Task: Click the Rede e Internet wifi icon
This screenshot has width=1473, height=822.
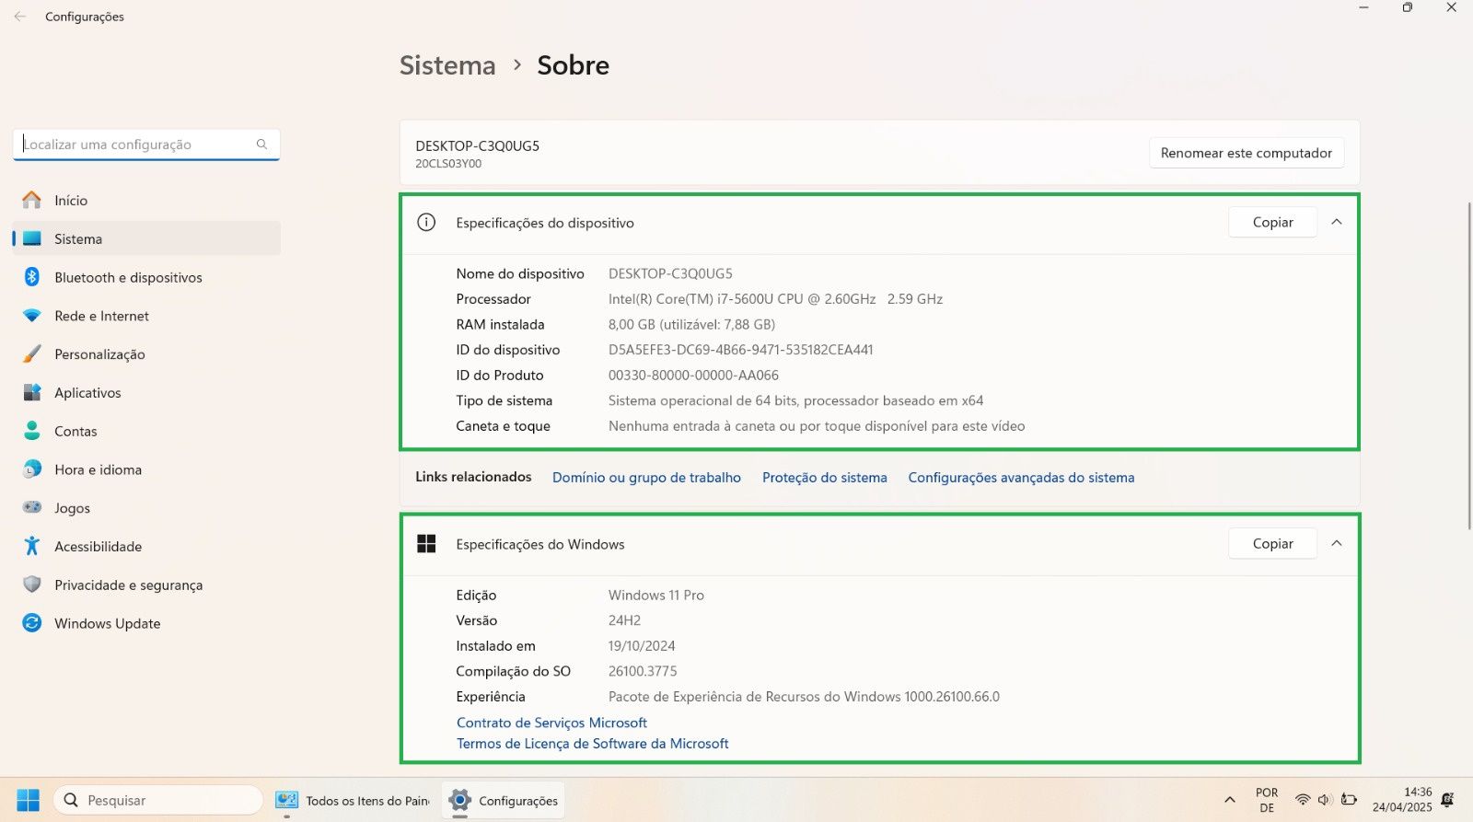Action: tap(32, 316)
